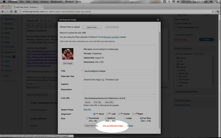This screenshot has height=138, width=221.
Task: Bookmark this page with the star icon
Action: click(213, 12)
